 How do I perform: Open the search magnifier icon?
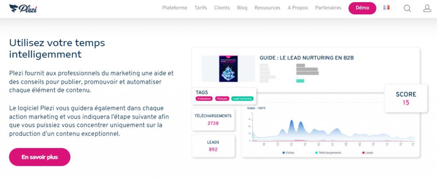pyautogui.click(x=407, y=9)
